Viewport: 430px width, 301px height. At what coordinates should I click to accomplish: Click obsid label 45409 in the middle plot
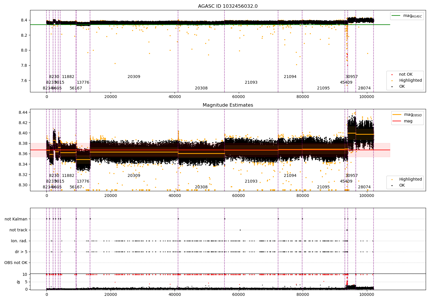pyautogui.click(x=346, y=181)
